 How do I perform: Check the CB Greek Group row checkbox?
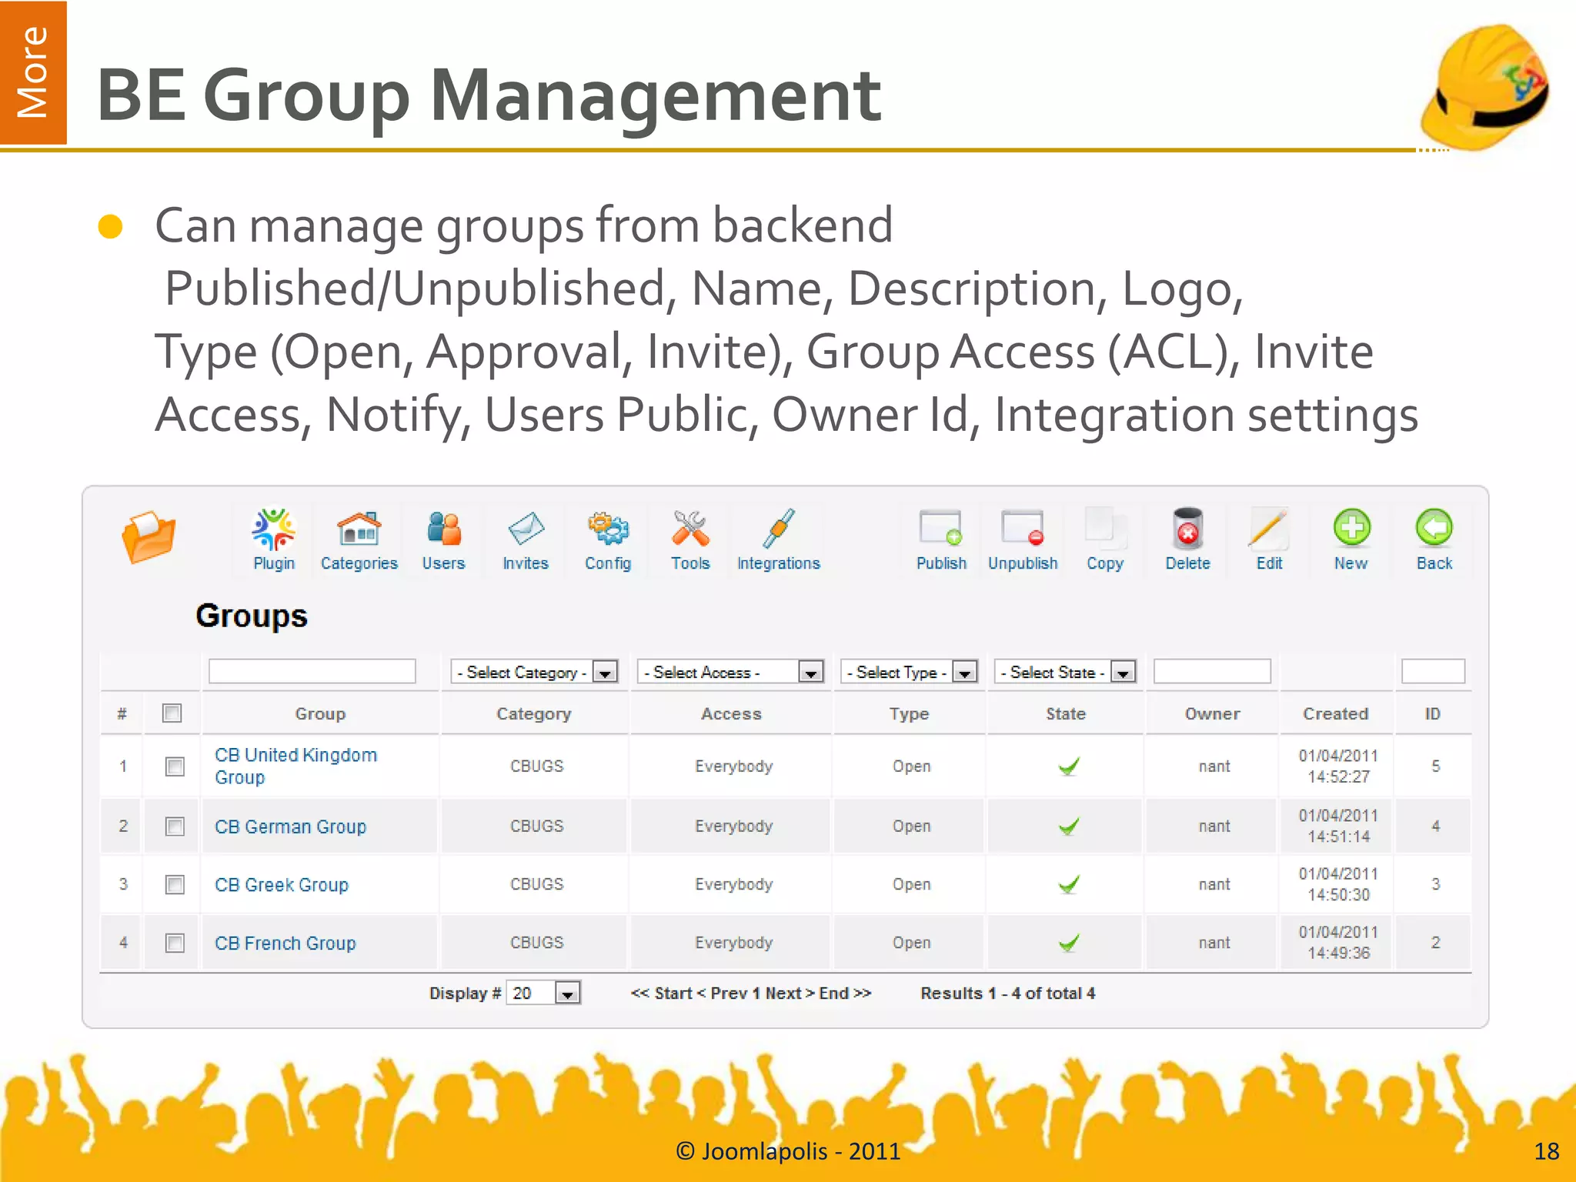175,885
